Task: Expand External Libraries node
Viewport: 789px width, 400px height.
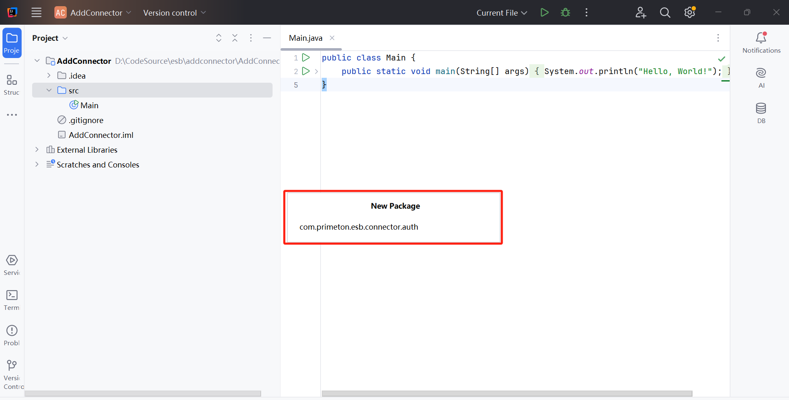Action: [37, 150]
